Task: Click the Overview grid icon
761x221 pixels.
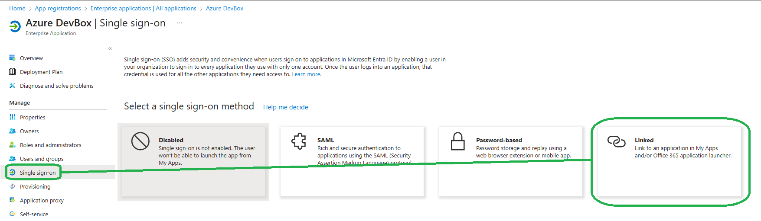Action: (12, 58)
